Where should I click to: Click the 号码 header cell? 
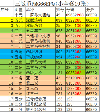click(75, 9)
